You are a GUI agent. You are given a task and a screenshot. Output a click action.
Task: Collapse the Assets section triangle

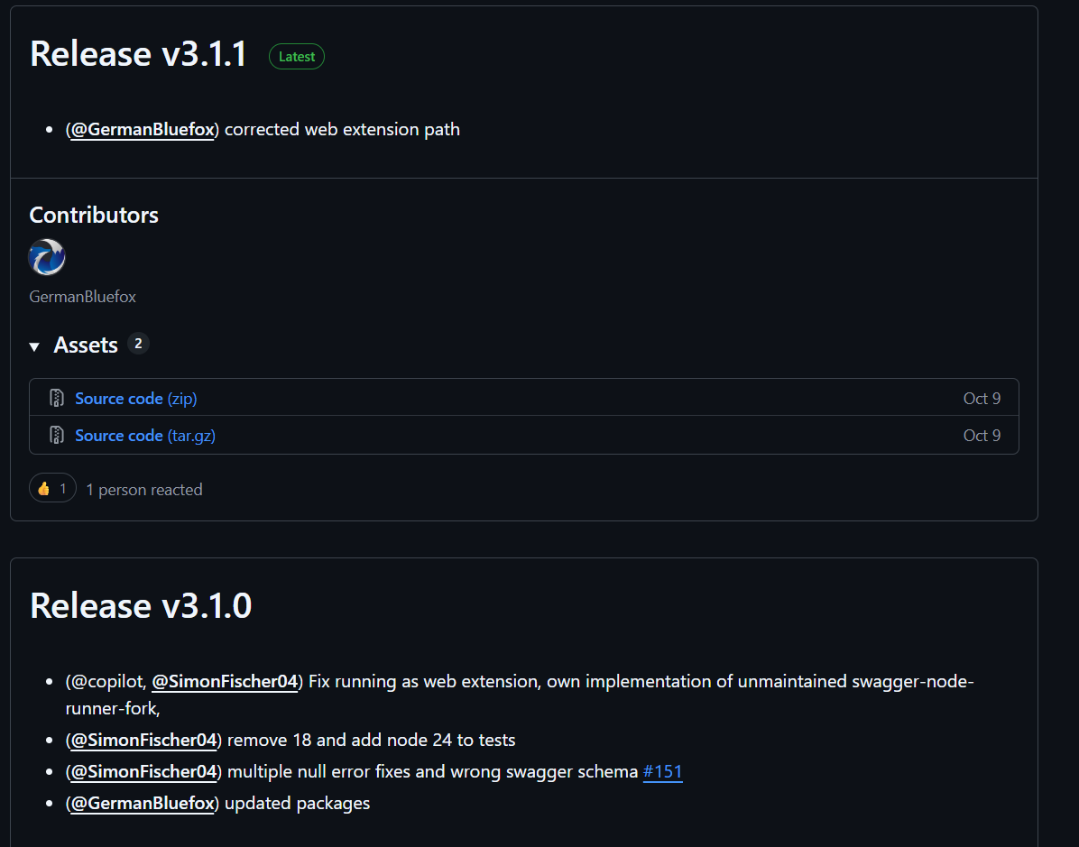coord(34,346)
